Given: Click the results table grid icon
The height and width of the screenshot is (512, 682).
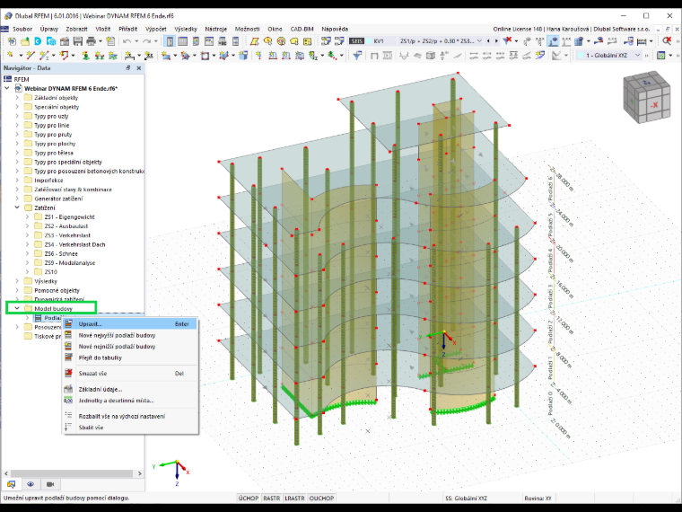Looking at the screenshot, I should click(579, 41).
